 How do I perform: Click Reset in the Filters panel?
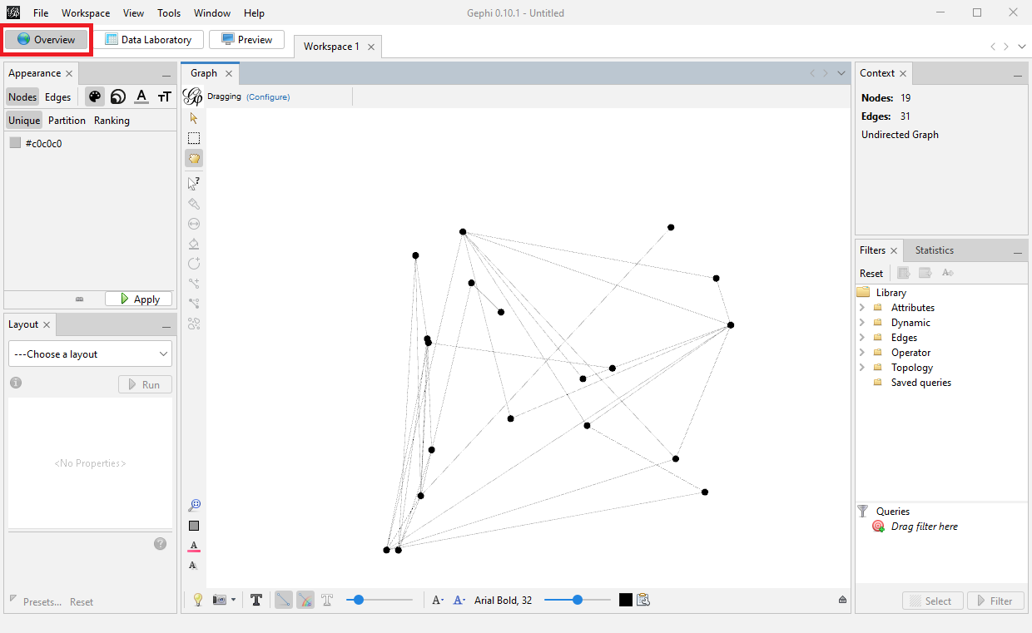(871, 273)
